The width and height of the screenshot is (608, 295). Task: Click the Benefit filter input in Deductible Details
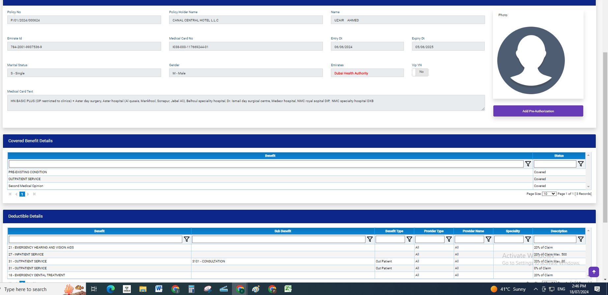coord(95,239)
